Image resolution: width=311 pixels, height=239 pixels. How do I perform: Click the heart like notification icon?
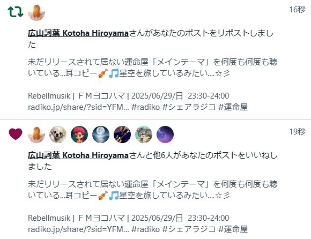click(x=16, y=134)
